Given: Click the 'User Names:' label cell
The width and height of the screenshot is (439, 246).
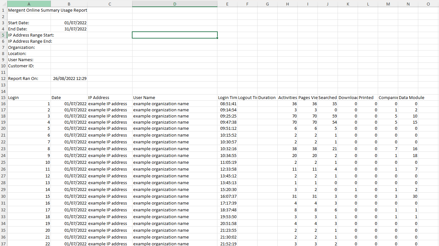Looking at the screenshot, I should (x=29, y=60).
